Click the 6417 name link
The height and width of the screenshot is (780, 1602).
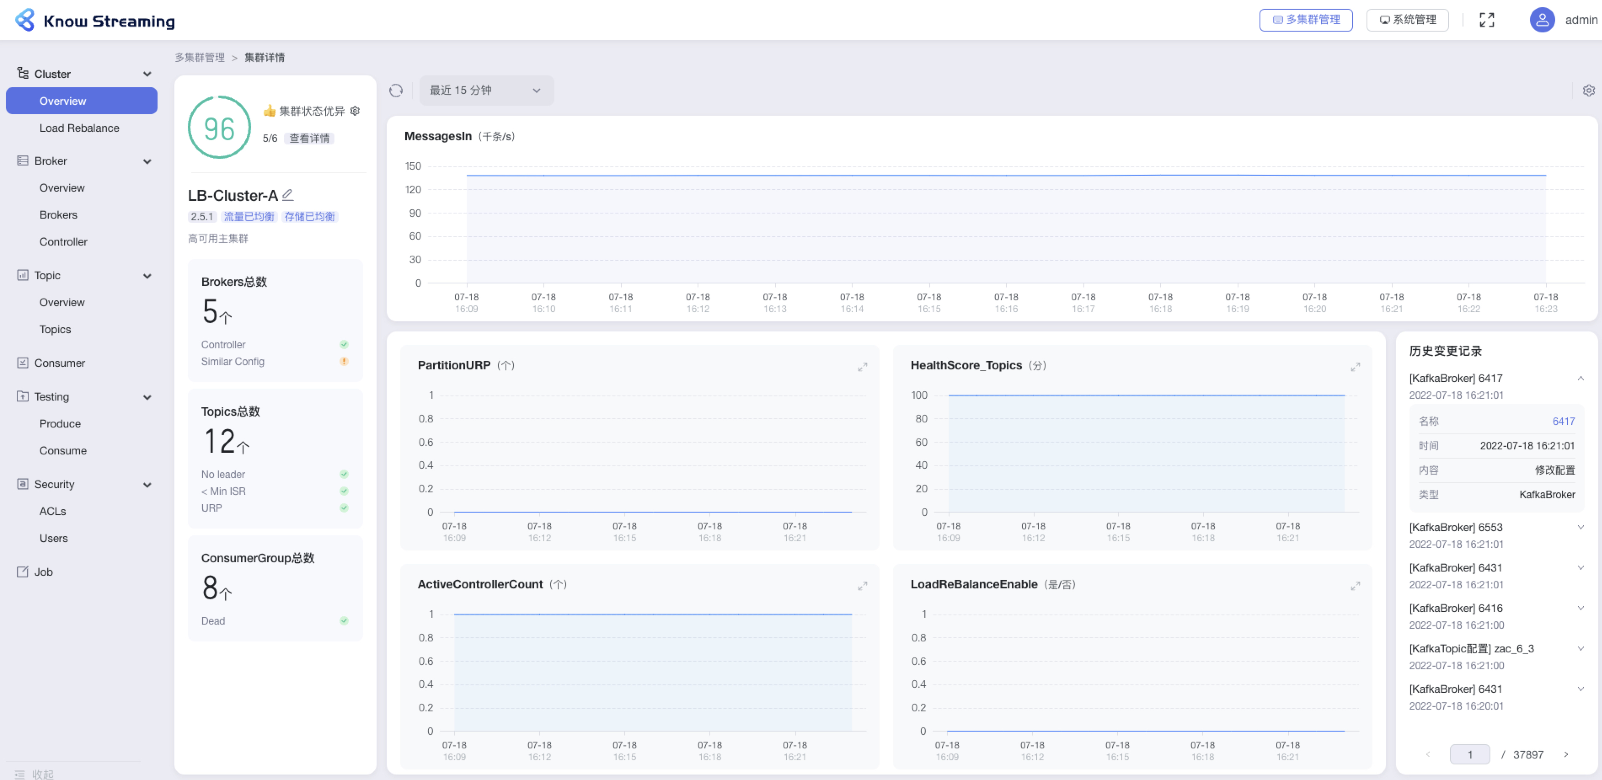coord(1563,421)
